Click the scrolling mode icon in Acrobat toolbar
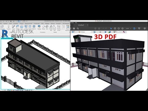This screenshot has height=111, width=148. [139, 28]
